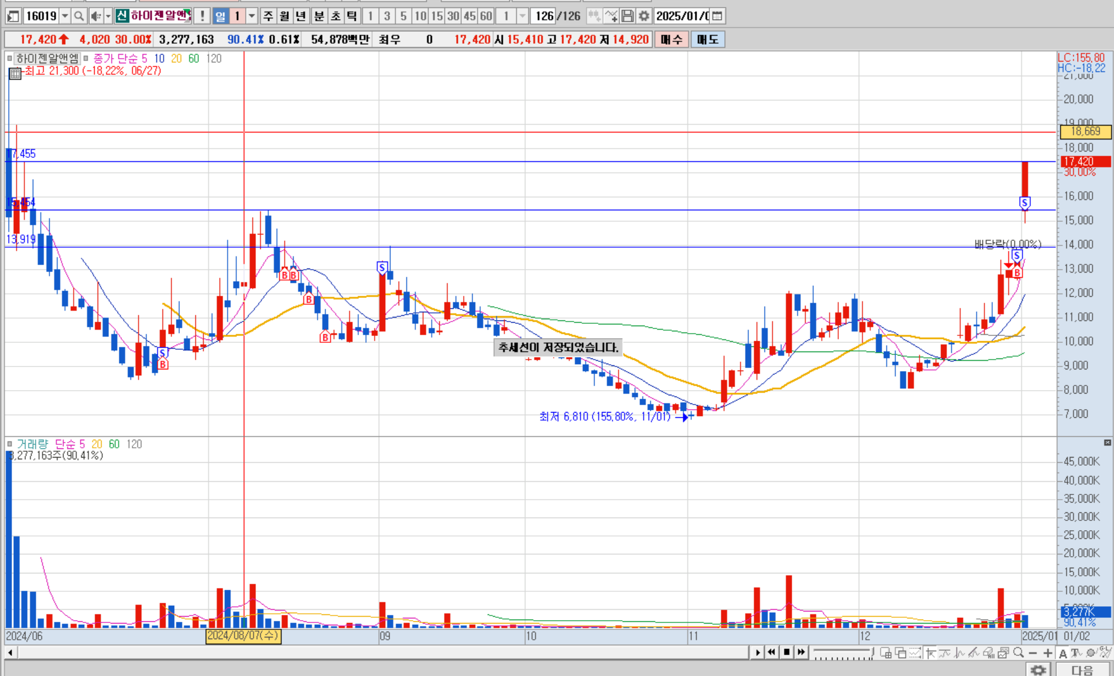
Task: Expand the stock code 16019 dropdown
Action: (65, 16)
